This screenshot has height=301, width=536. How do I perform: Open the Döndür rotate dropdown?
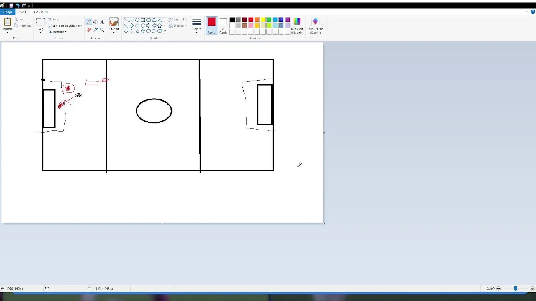[57, 32]
